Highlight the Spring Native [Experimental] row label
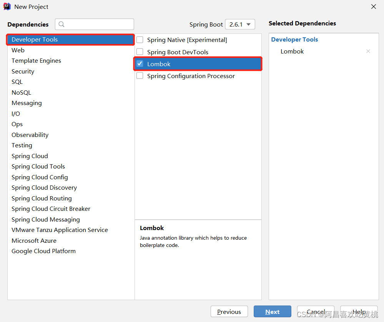The height and width of the screenshot is (322, 384). [187, 40]
